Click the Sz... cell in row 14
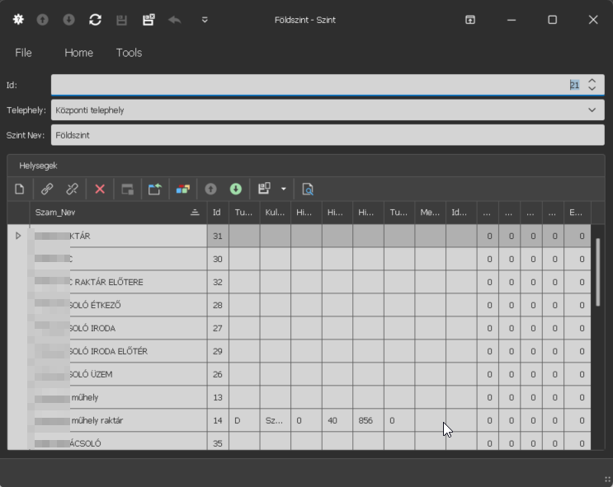 point(276,420)
